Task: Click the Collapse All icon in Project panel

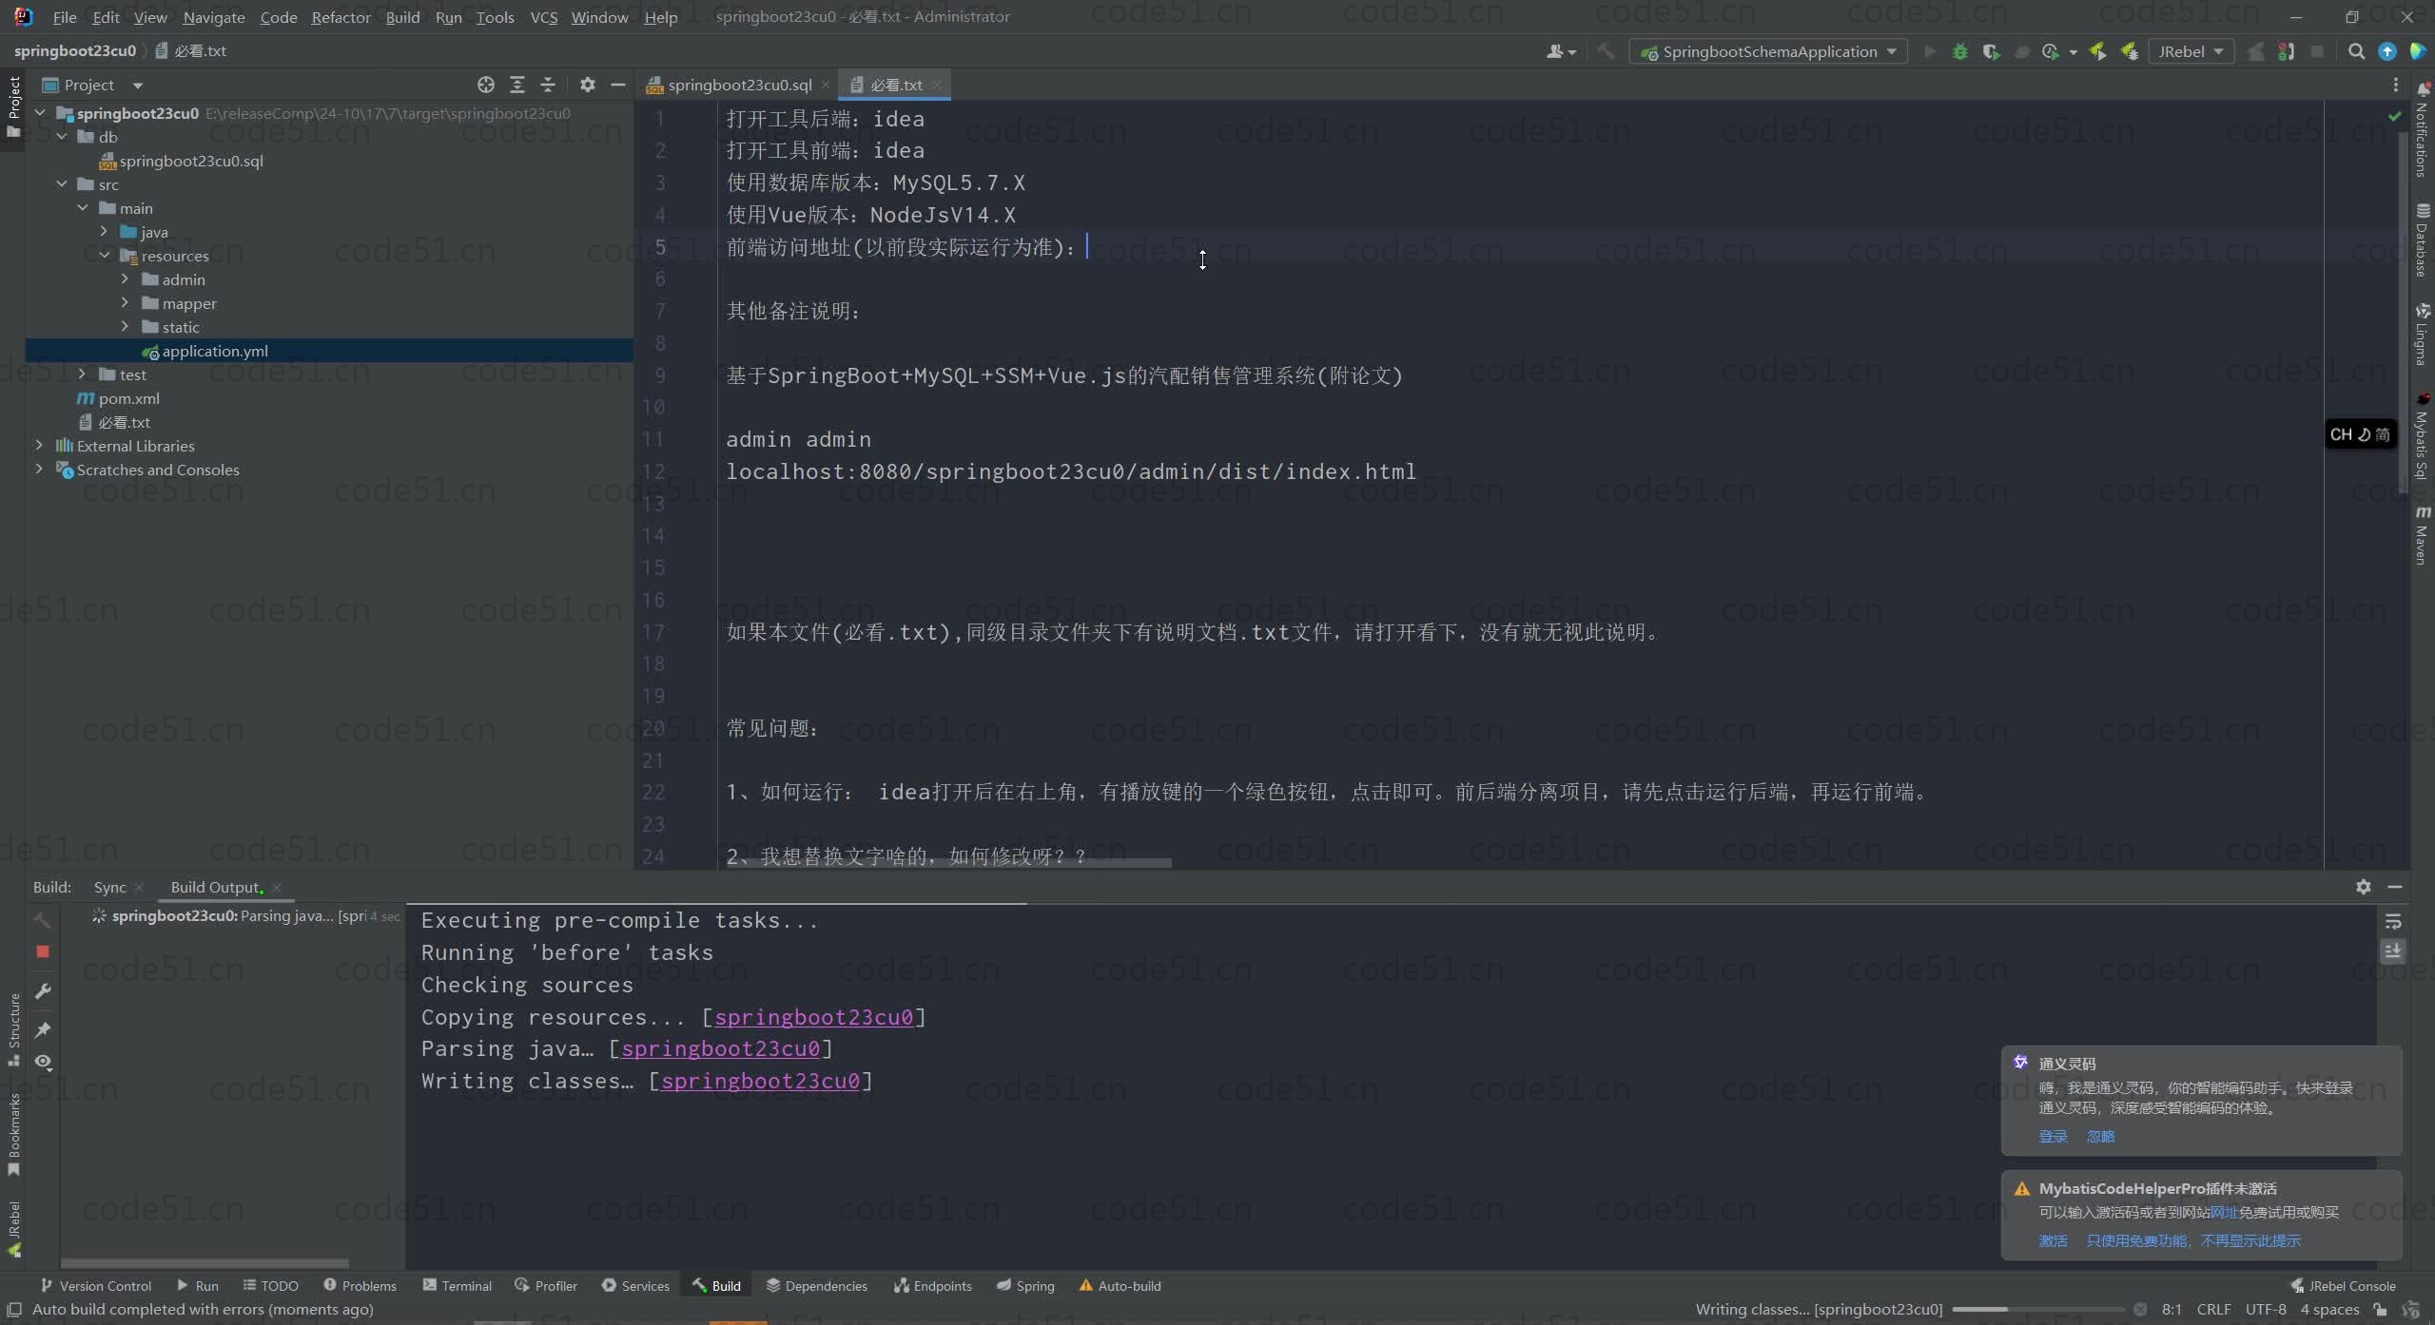Action: [x=548, y=85]
